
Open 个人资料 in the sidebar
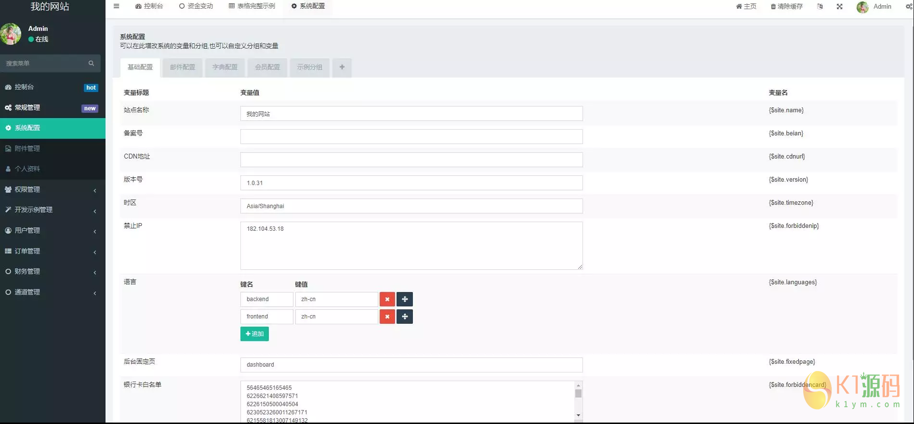click(53, 169)
